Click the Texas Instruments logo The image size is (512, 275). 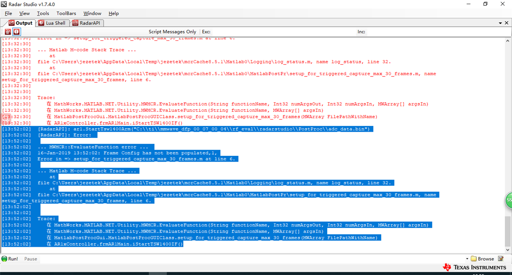475,267
